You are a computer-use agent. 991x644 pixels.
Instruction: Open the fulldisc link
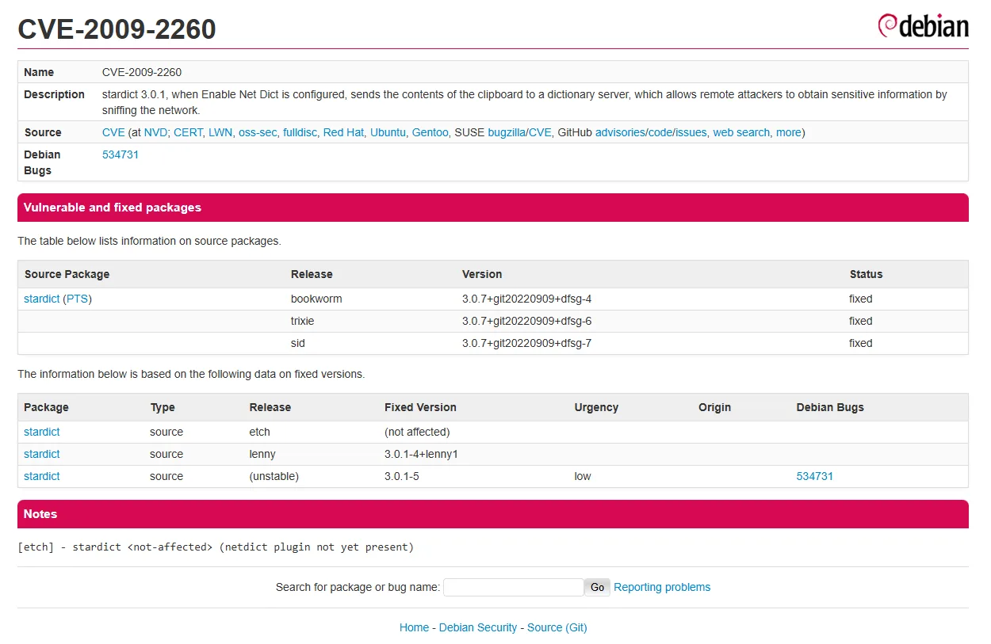point(300,132)
